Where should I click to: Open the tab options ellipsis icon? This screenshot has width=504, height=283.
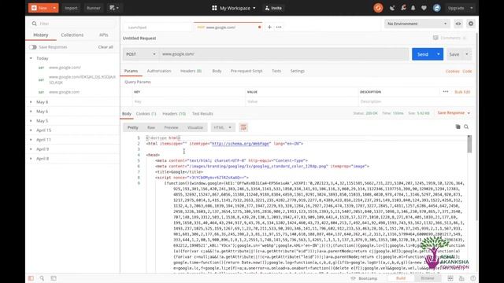pos(279,28)
